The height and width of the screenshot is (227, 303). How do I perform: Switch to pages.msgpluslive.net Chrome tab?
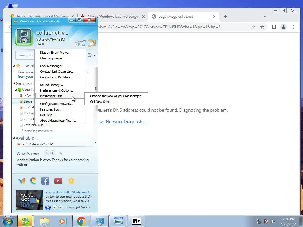coord(183,17)
